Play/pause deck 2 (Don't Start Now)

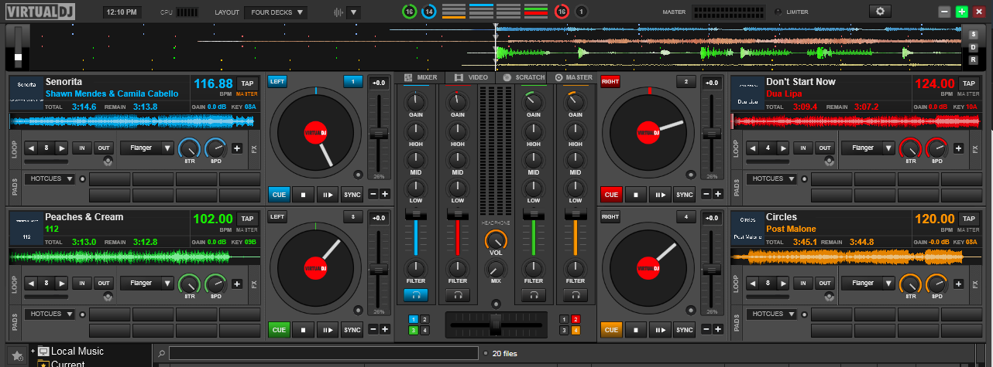tap(660, 195)
